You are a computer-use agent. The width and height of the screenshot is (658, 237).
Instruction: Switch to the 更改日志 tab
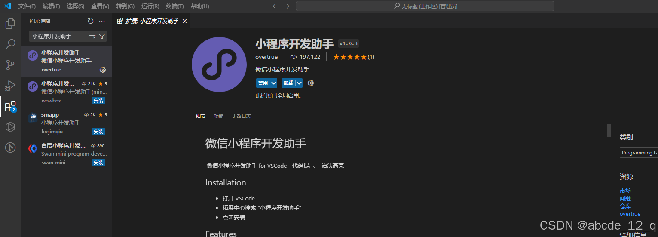point(242,116)
